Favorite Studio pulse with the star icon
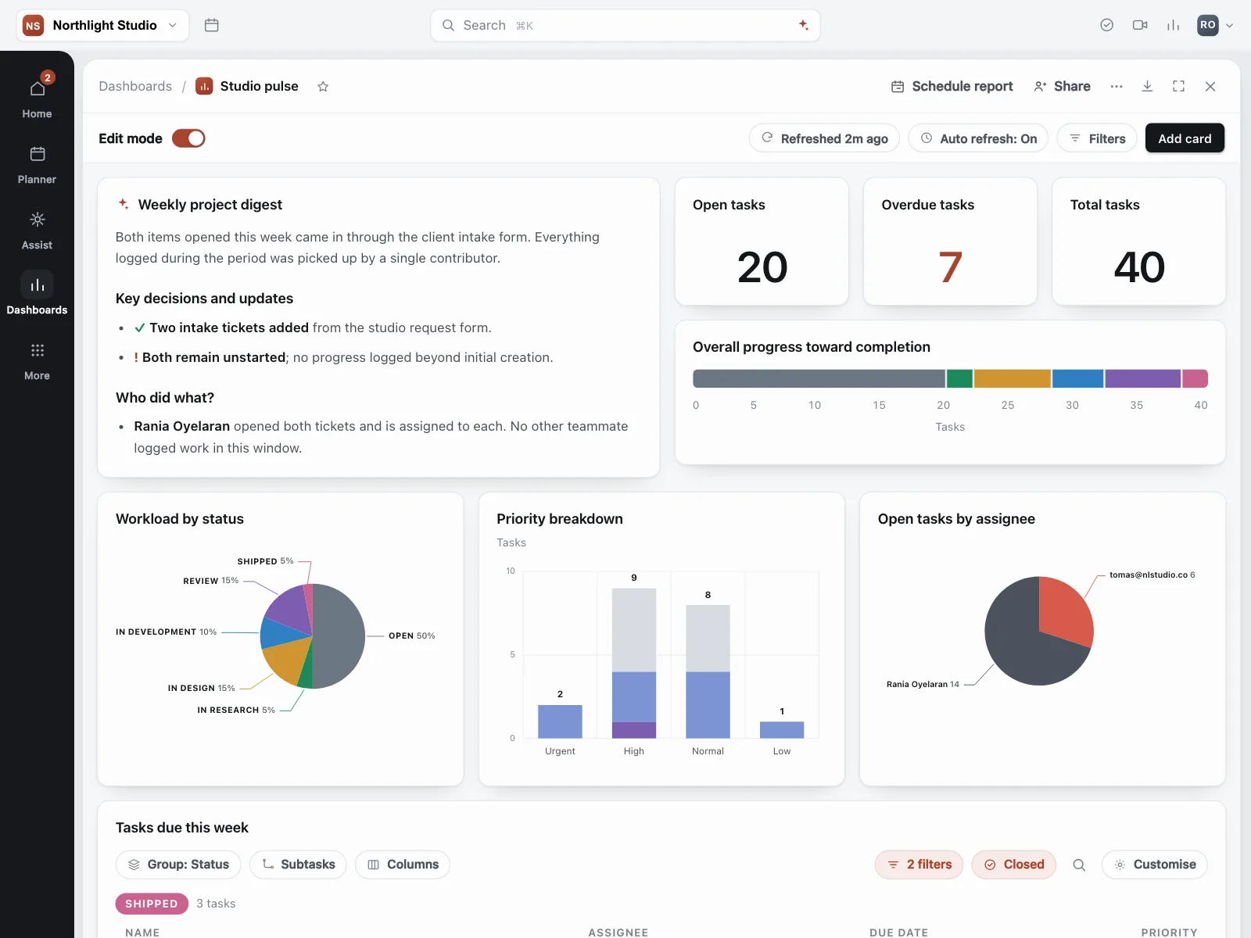The height and width of the screenshot is (938, 1251). coord(323,87)
